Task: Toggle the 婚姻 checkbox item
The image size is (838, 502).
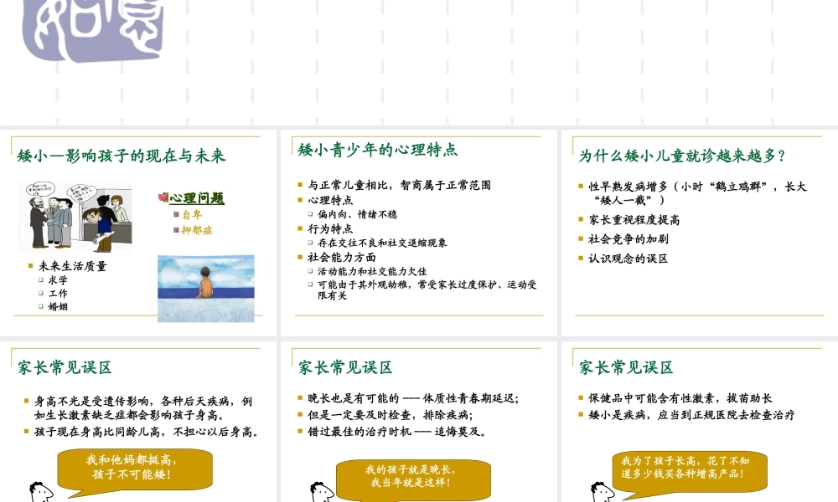Action: point(40,307)
